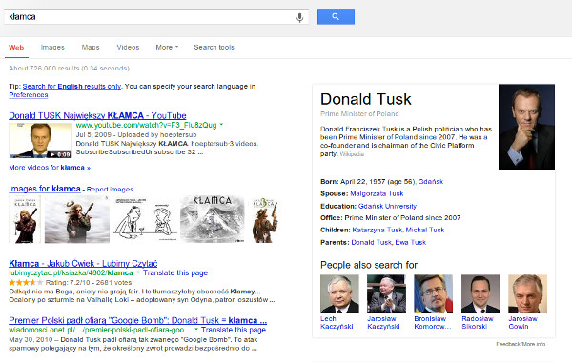This screenshot has height=362, width=572.
Task: Open the last image result on the right
Action: [265, 219]
